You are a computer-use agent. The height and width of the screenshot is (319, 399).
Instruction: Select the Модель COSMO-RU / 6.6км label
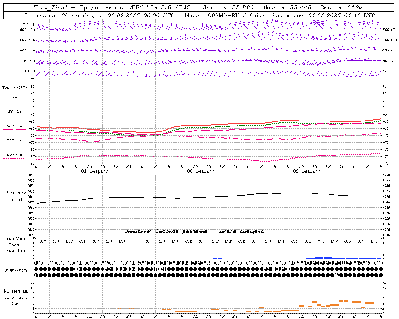[x=225, y=15]
